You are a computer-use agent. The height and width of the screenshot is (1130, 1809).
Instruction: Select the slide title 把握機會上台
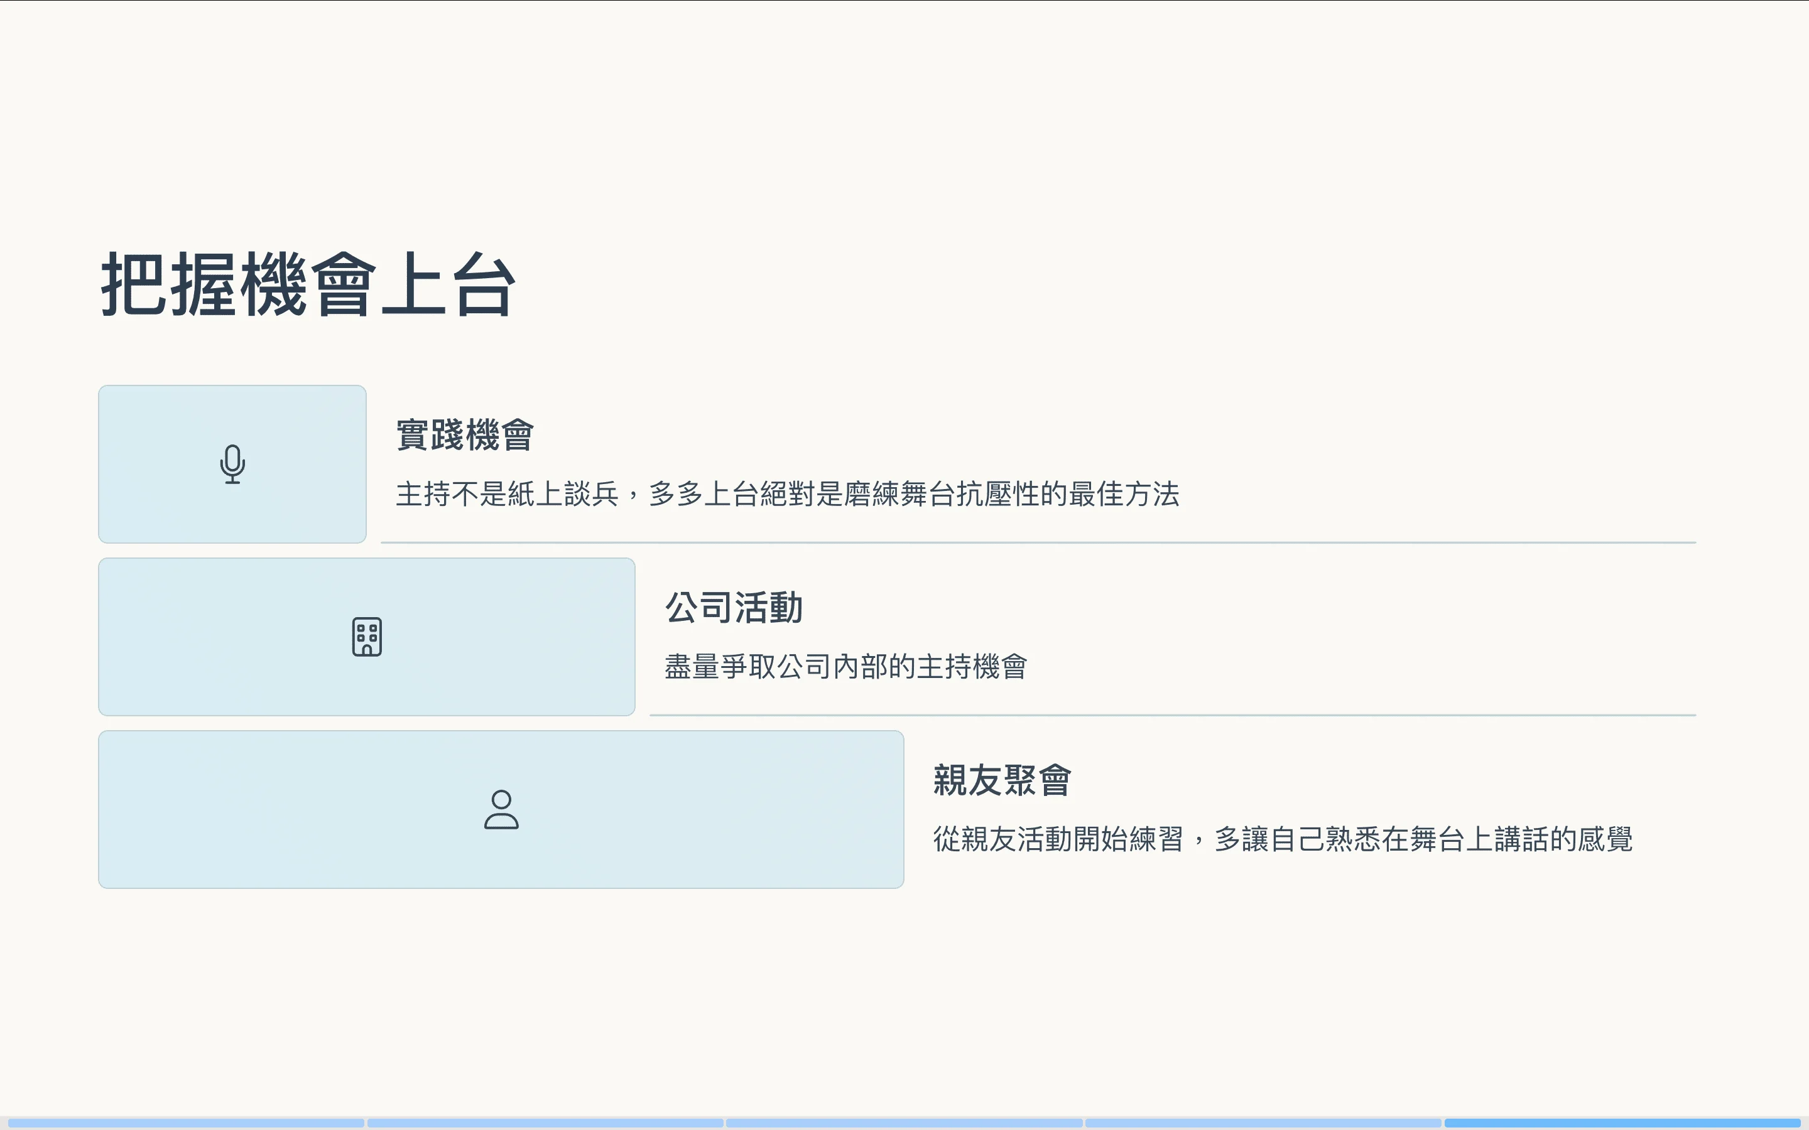[309, 285]
